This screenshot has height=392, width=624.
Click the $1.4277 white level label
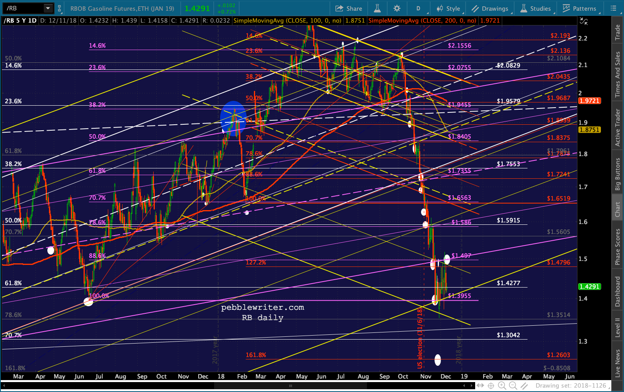(508, 283)
